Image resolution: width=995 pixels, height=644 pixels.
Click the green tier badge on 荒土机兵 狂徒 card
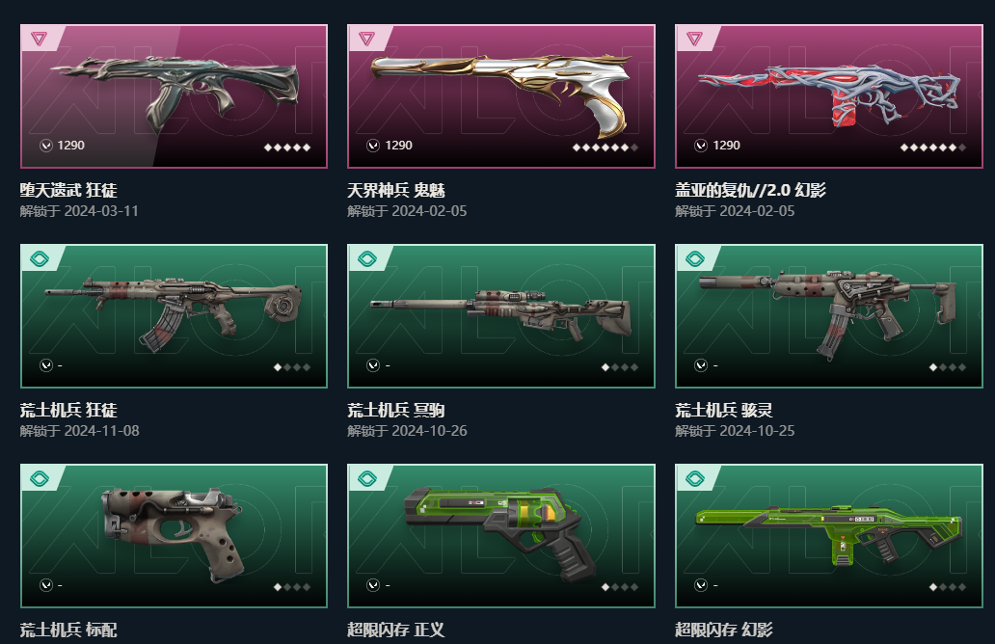pos(40,259)
